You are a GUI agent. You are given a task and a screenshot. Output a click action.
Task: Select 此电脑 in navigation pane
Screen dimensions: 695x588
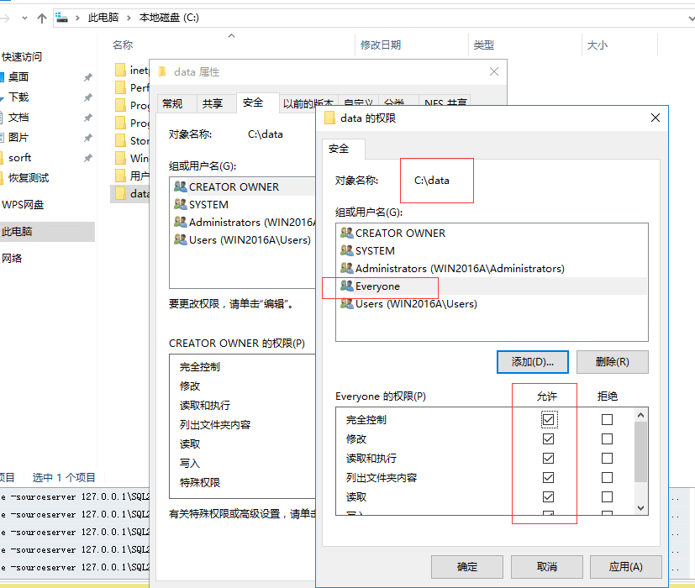pos(47,231)
